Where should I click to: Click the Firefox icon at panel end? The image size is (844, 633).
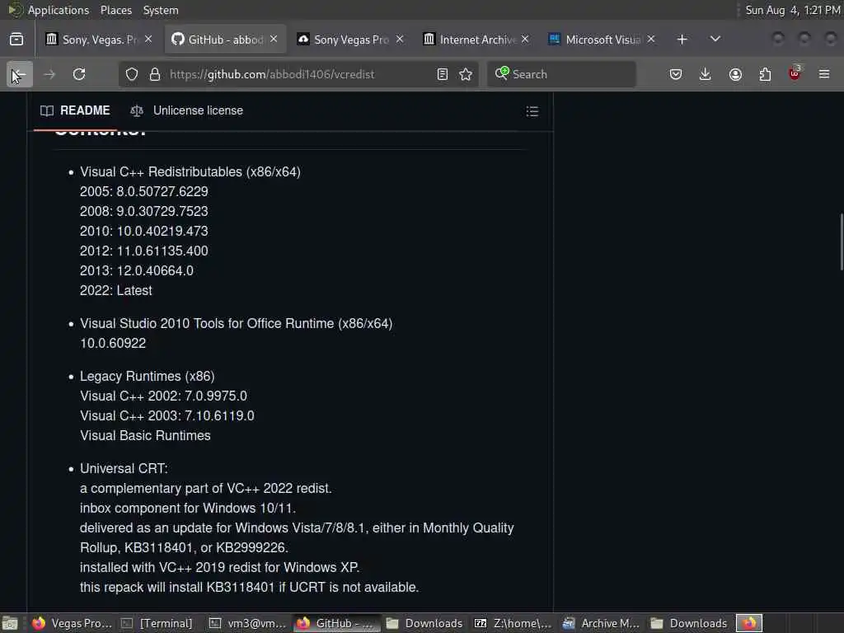(x=749, y=623)
